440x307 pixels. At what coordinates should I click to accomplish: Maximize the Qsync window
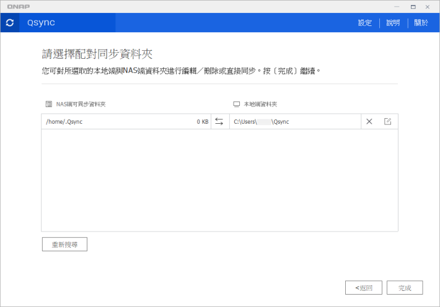pos(413,7)
